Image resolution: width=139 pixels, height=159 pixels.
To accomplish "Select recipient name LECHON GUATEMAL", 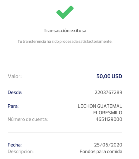I will click(x=100, y=106).
